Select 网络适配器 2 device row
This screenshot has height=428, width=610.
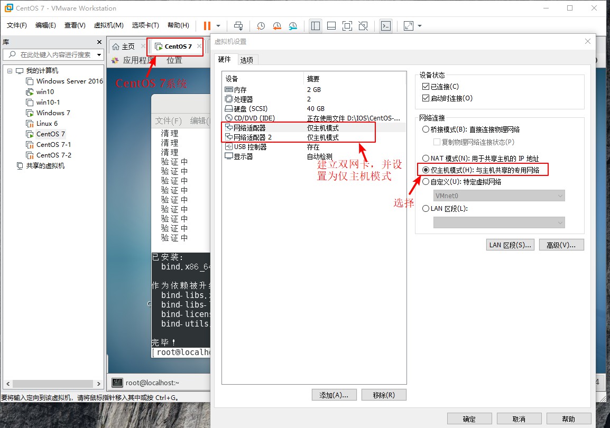(314, 137)
